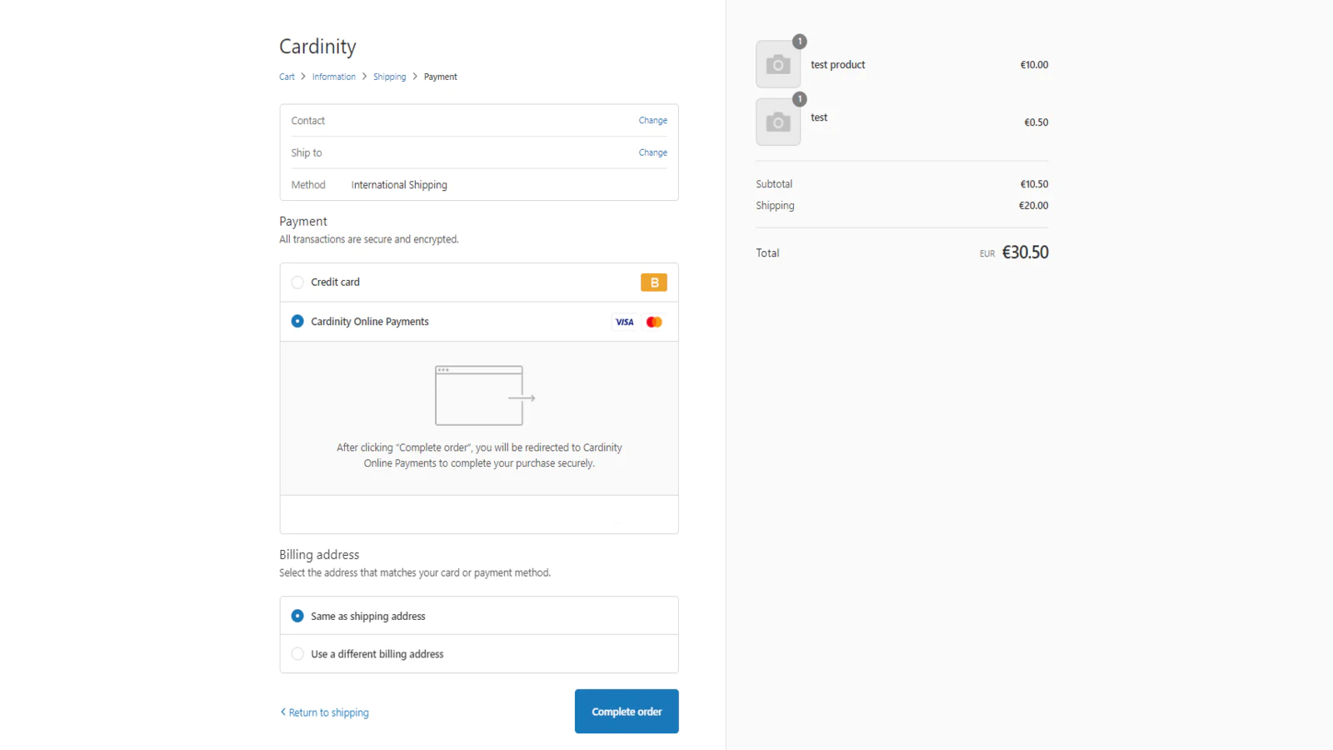
Task: Click the €10.50 subtotal value
Action: point(1035,184)
